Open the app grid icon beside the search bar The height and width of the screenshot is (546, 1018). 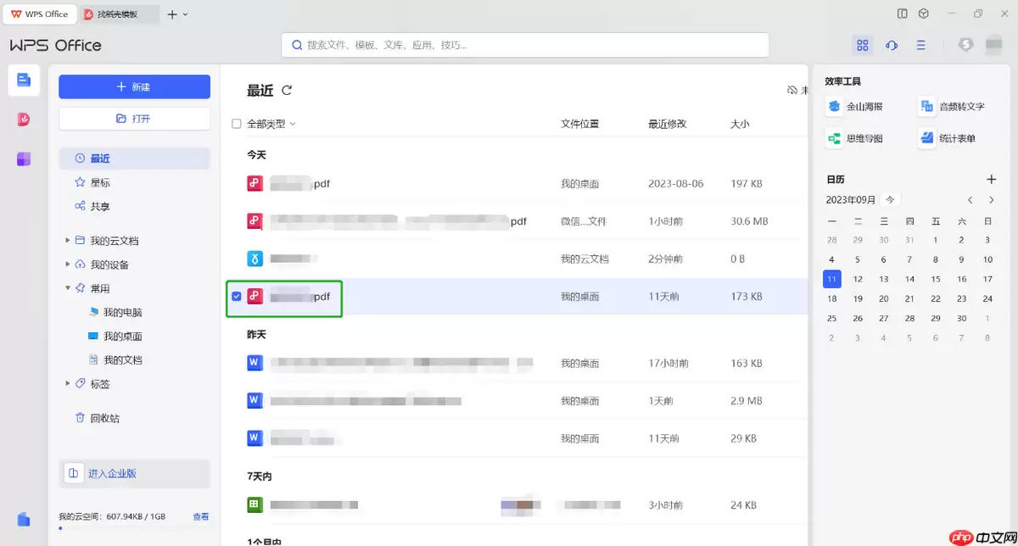coord(862,45)
